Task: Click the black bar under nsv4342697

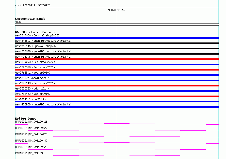Action: coord(117,43)
